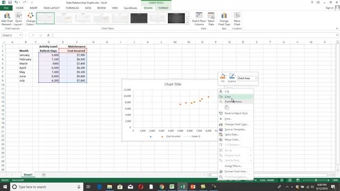The width and height of the screenshot is (340, 191).
Task: Click Mail app on taskbar
Action: click(130, 187)
